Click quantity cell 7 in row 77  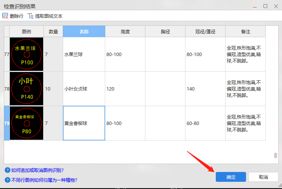[x=53, y=55]
